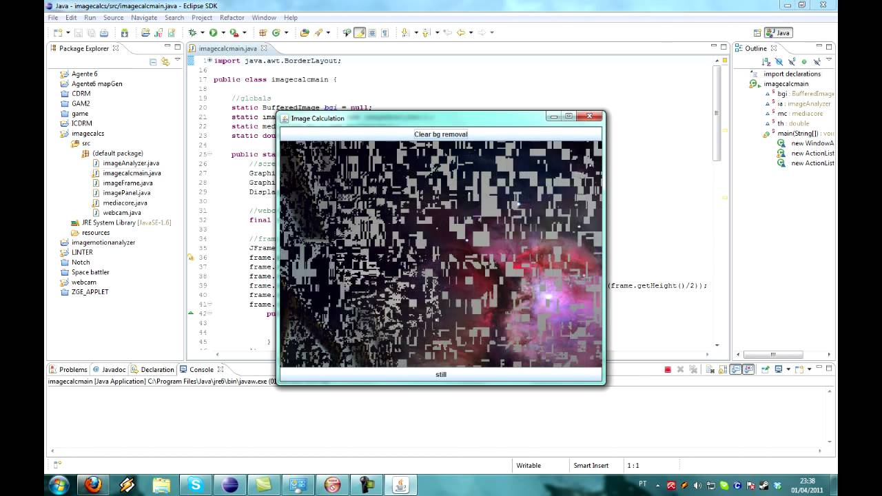Viewport: 882px width, 496px height.
Task: Open the External Tools dropdown arrow
Action: [245, 32]
